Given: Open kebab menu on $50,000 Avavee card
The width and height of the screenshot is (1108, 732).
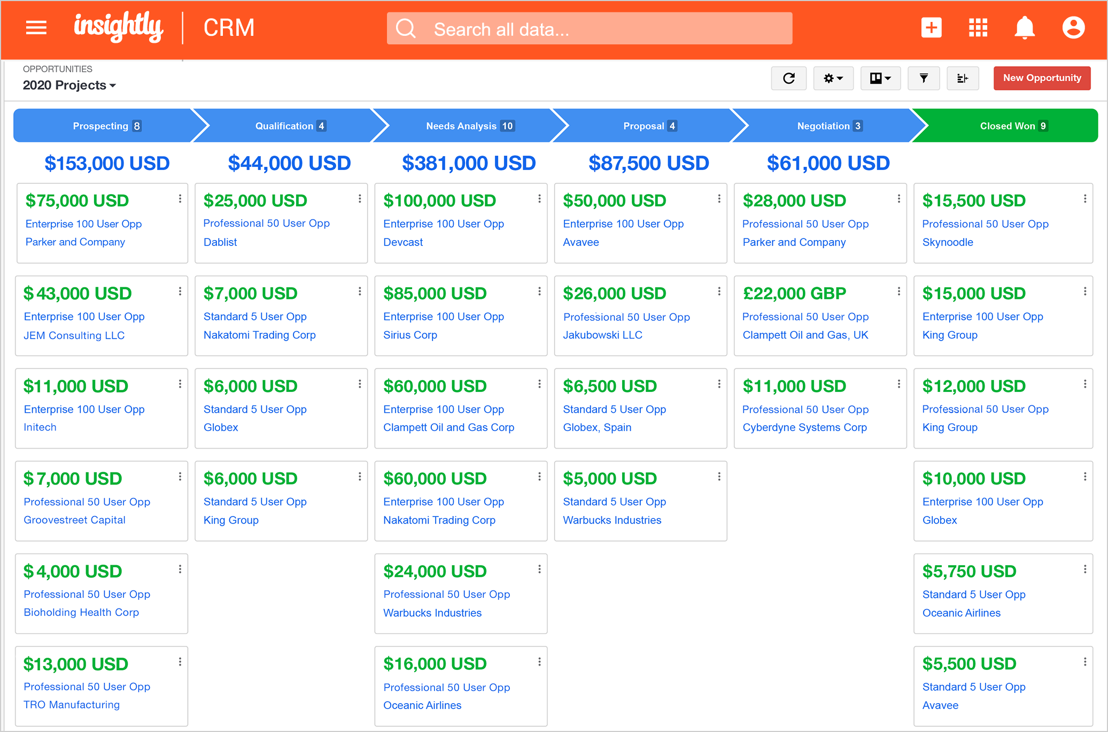Looking at the screenshot, I should [x=719, y=199].
